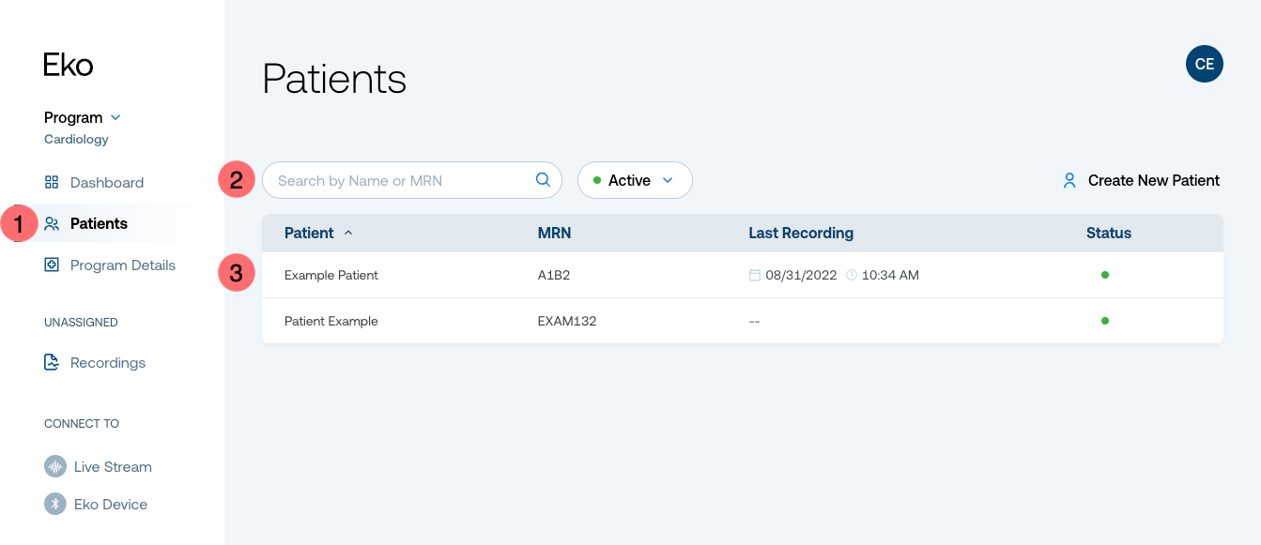
Task: Click the Search by Name or MRN field
Action: (x=412, y=180)
